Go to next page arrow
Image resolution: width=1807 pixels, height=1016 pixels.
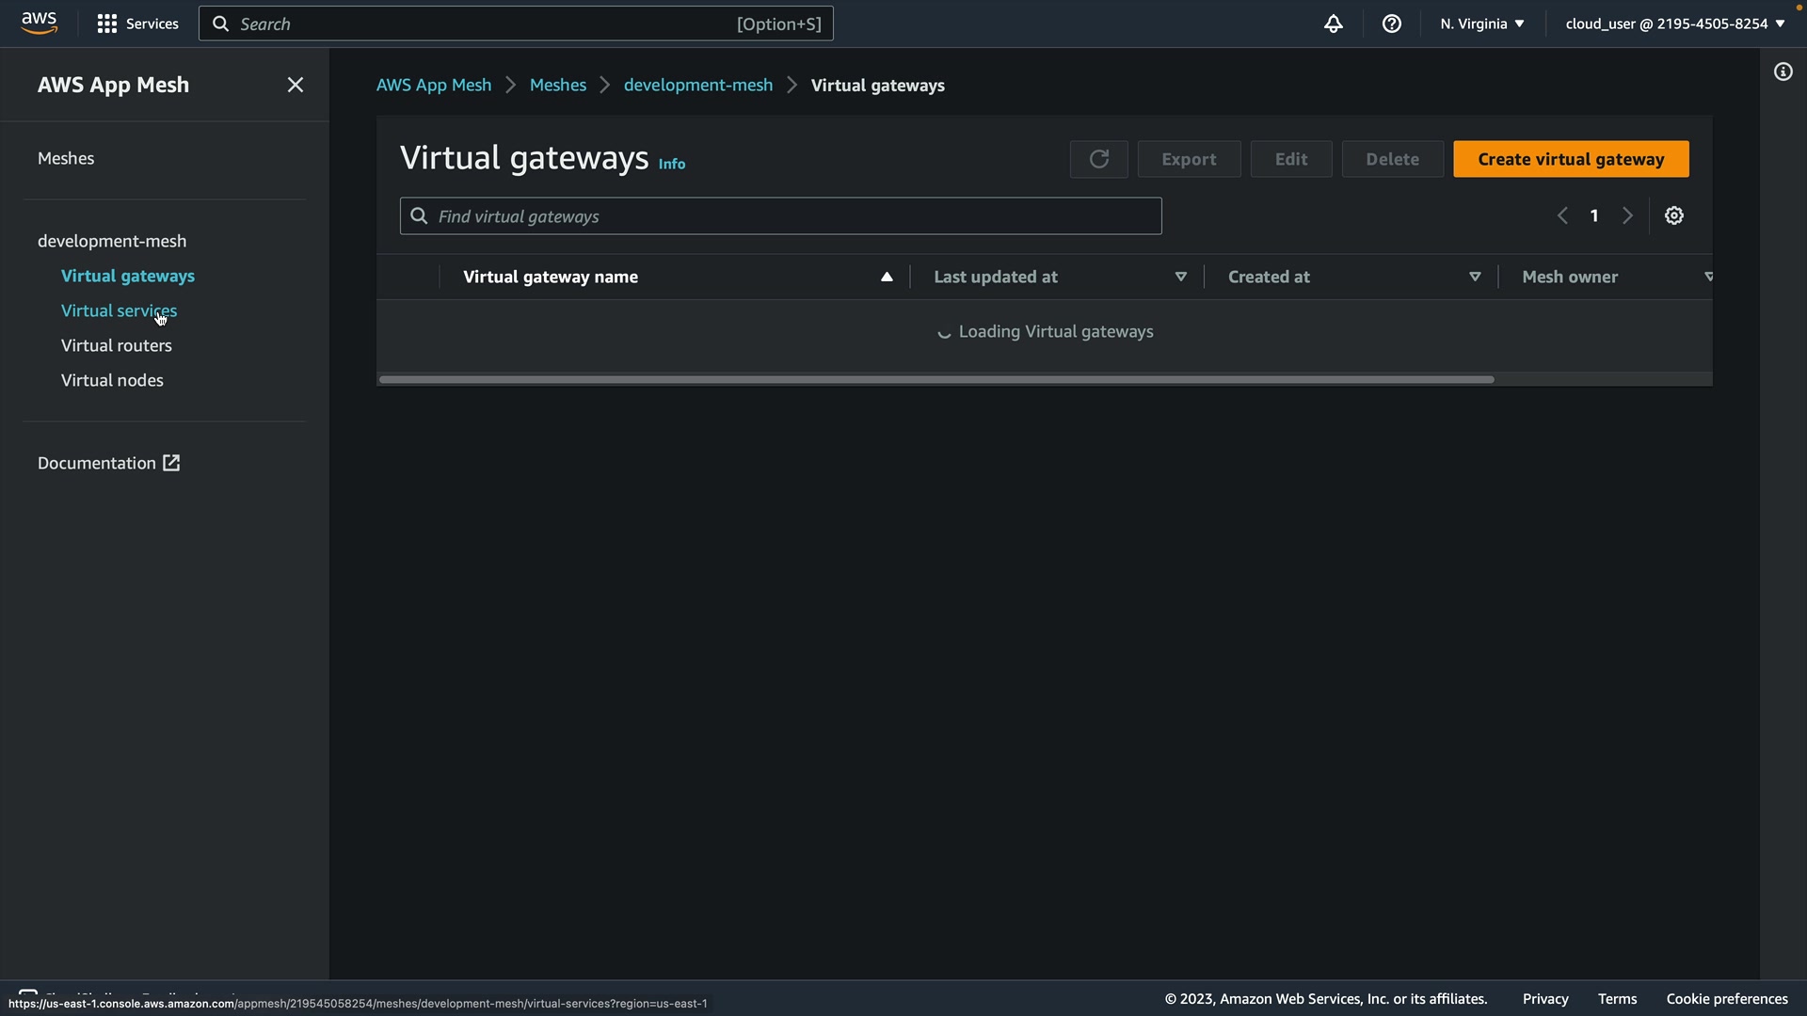1627,215
